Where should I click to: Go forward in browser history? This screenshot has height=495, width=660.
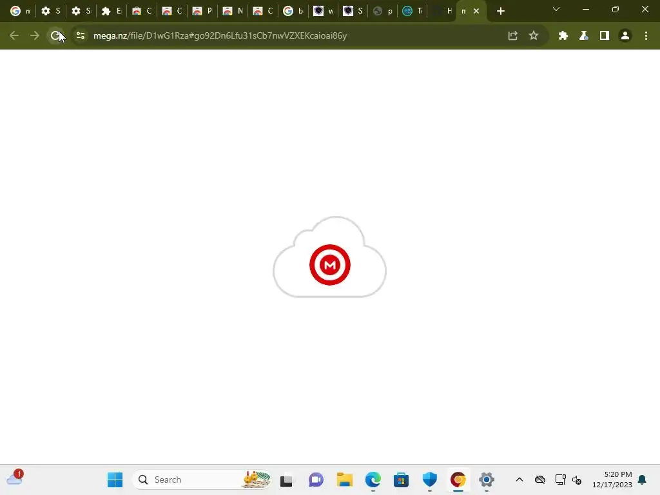35,36
